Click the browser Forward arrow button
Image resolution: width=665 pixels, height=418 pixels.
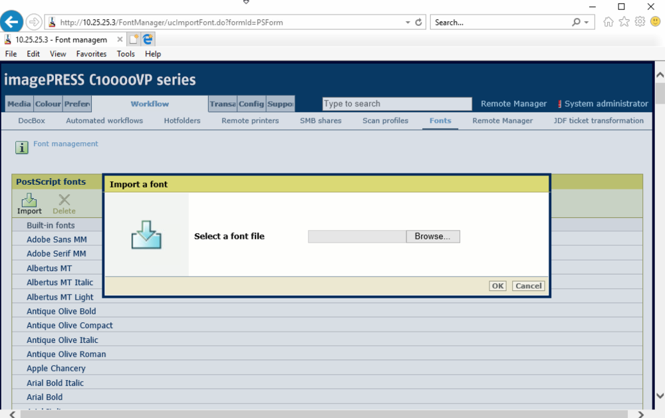(x=34, y=22)
